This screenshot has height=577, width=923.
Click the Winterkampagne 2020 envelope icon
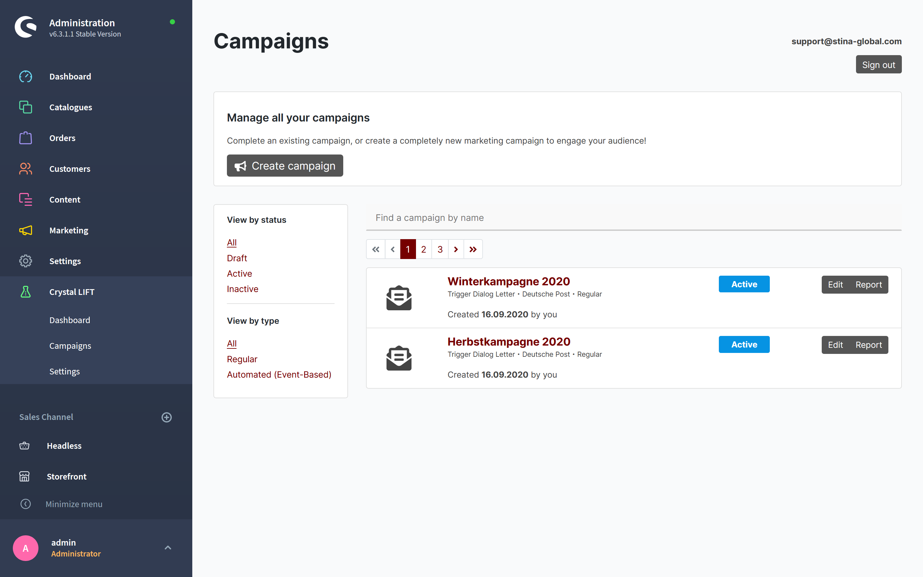tap(399, 298)
